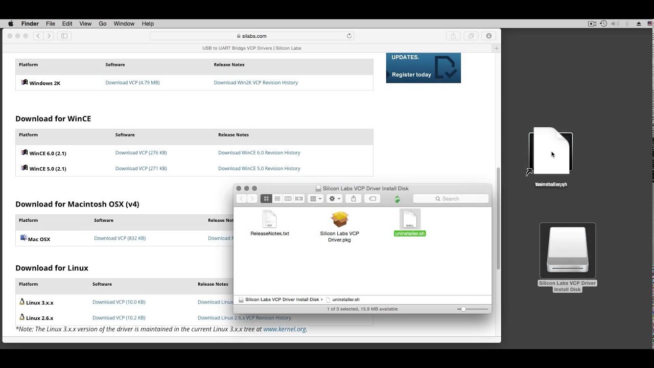
Task: Open the Finder menu
Action: coord(30,24)
